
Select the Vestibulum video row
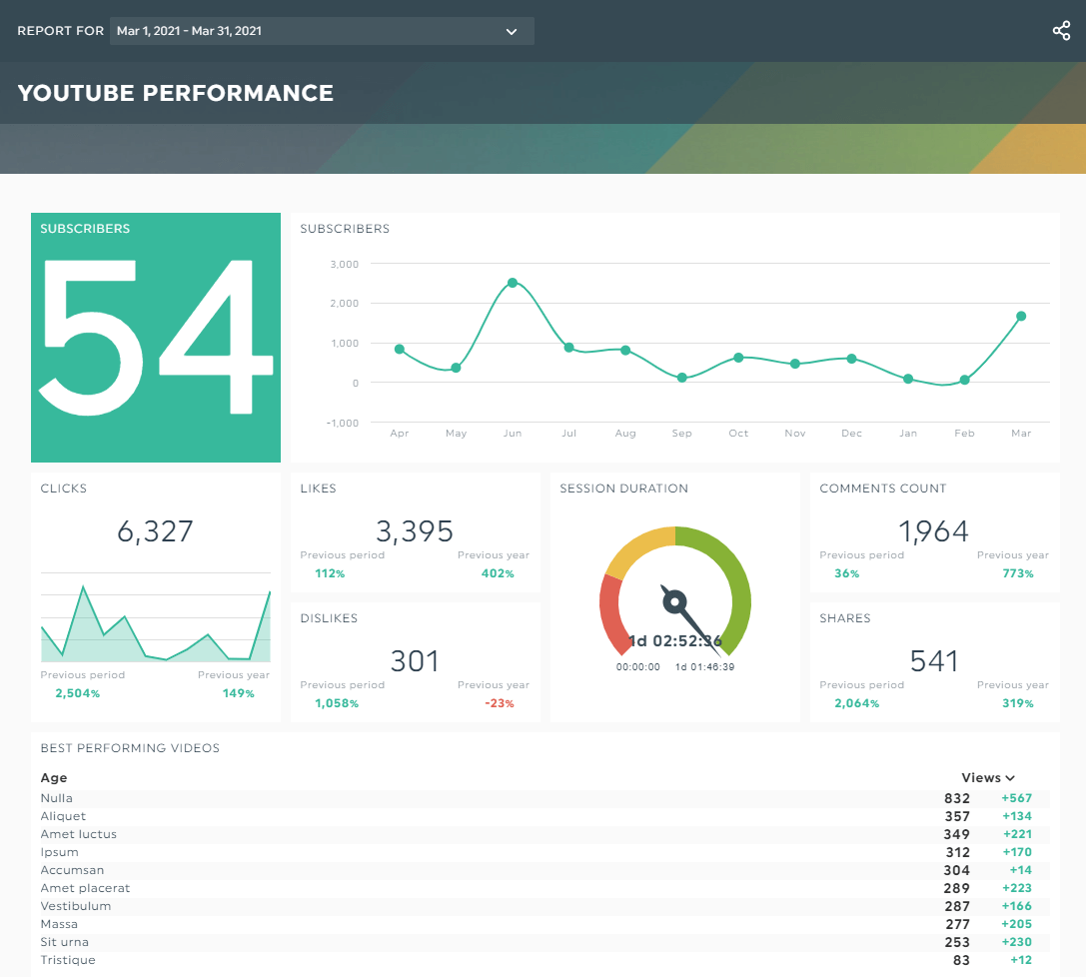click(545, 906)
